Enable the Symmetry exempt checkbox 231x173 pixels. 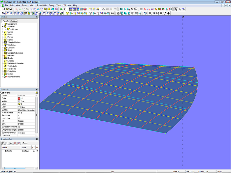[19, 132]
